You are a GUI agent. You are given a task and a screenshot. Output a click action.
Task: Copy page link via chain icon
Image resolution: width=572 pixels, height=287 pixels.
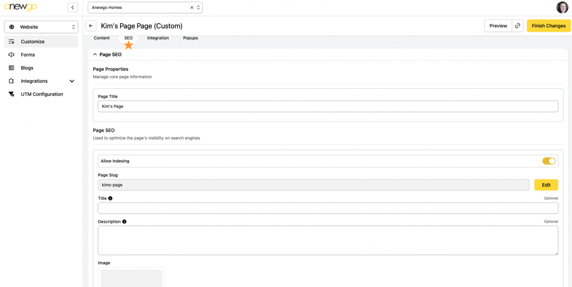click(x=517, y=26)
